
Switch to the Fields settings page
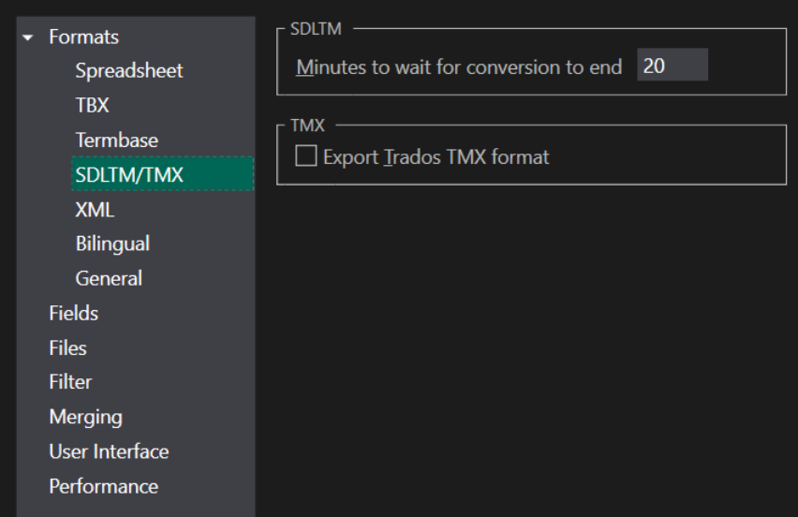coord(73,314)
